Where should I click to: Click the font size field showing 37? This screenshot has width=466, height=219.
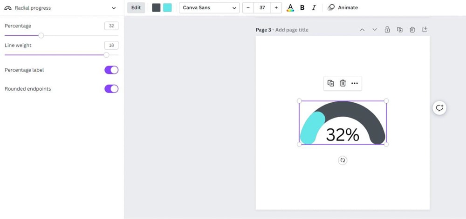tap(262, 8)
